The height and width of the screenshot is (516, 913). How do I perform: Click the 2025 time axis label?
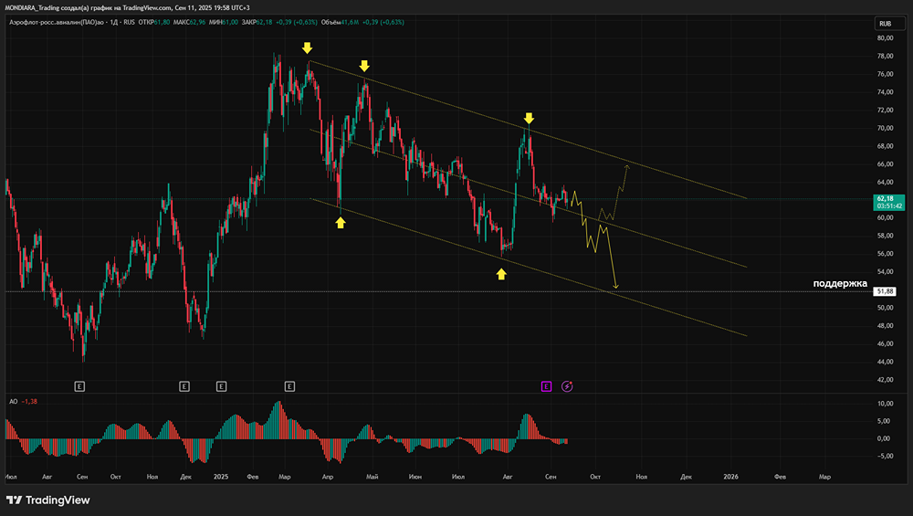pyautogui.click(x=221, y=477)
